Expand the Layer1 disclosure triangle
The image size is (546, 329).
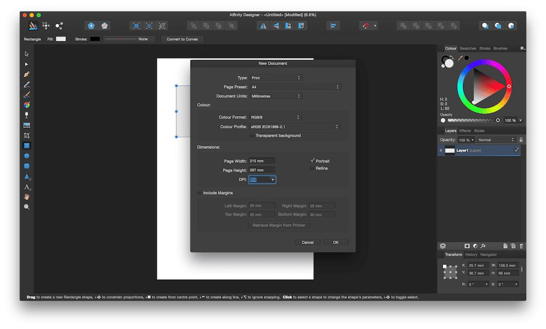tap(441, 150)
